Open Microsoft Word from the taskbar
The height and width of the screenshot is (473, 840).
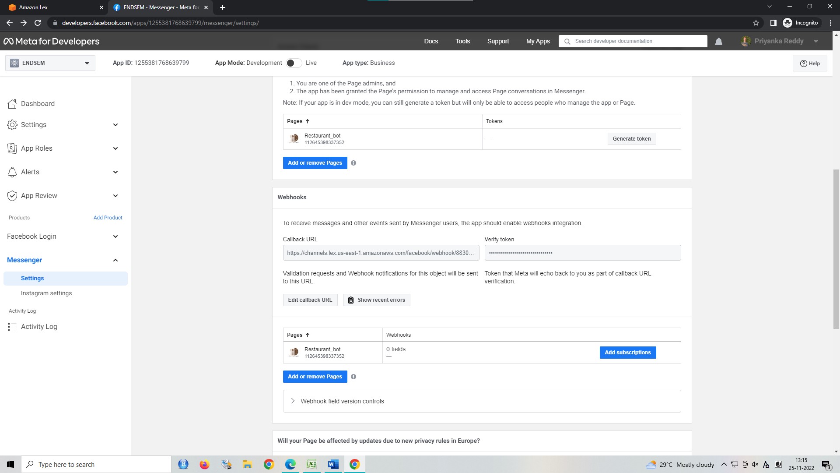point(333,464)
